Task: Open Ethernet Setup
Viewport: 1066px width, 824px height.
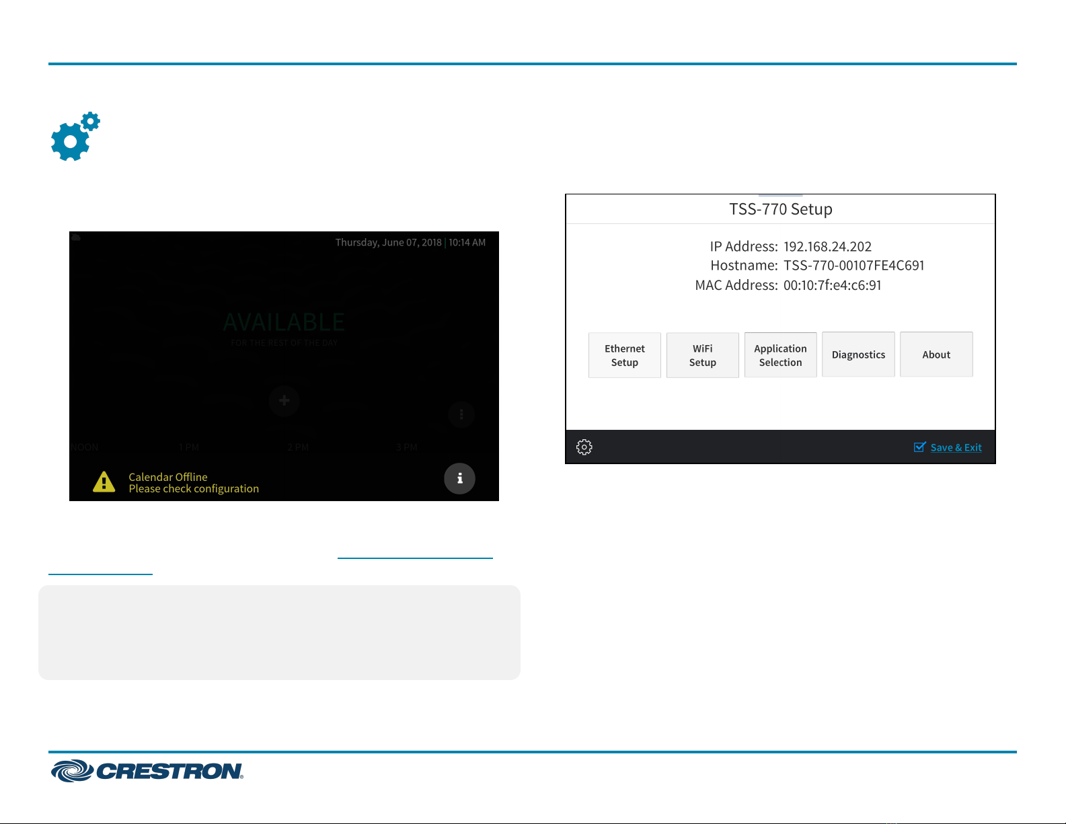Action: (624, 355)
